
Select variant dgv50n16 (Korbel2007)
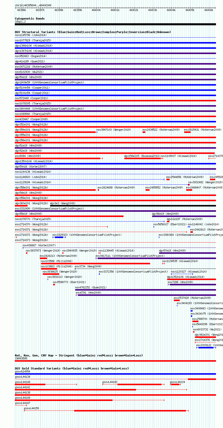click(31, 166)
